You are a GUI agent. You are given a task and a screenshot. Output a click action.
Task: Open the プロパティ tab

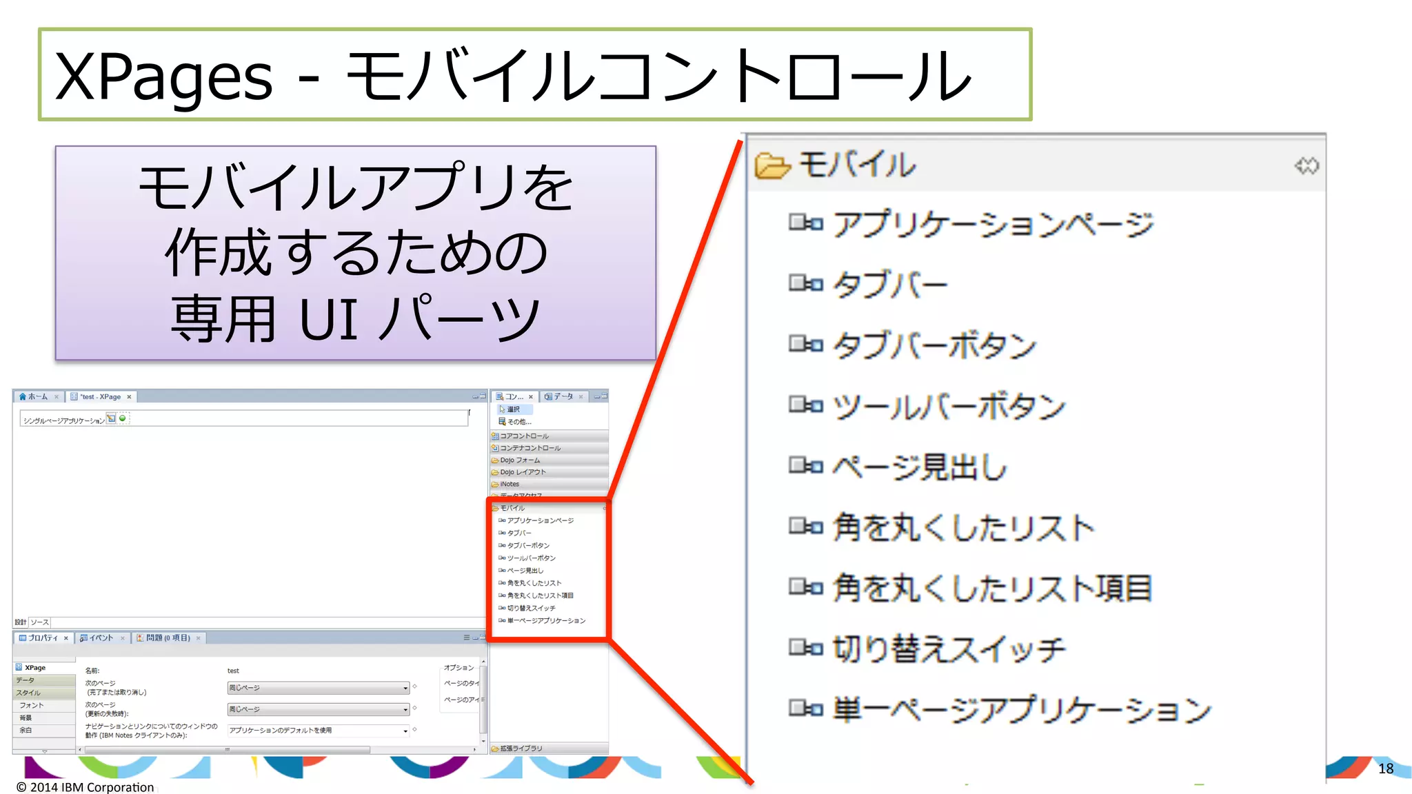(43, 638)
